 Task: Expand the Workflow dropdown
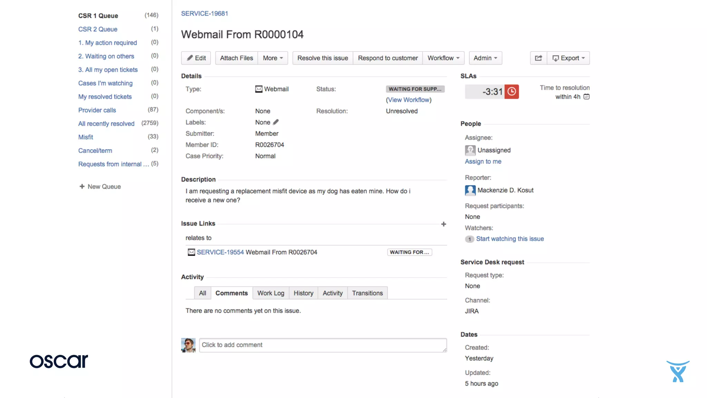point(443,58)
